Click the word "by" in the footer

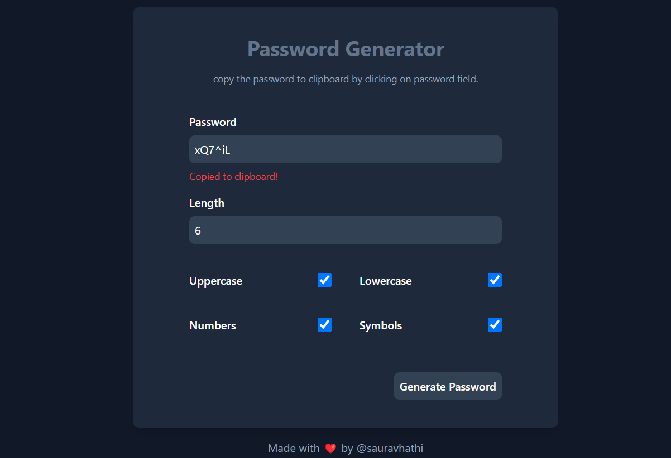347,449
